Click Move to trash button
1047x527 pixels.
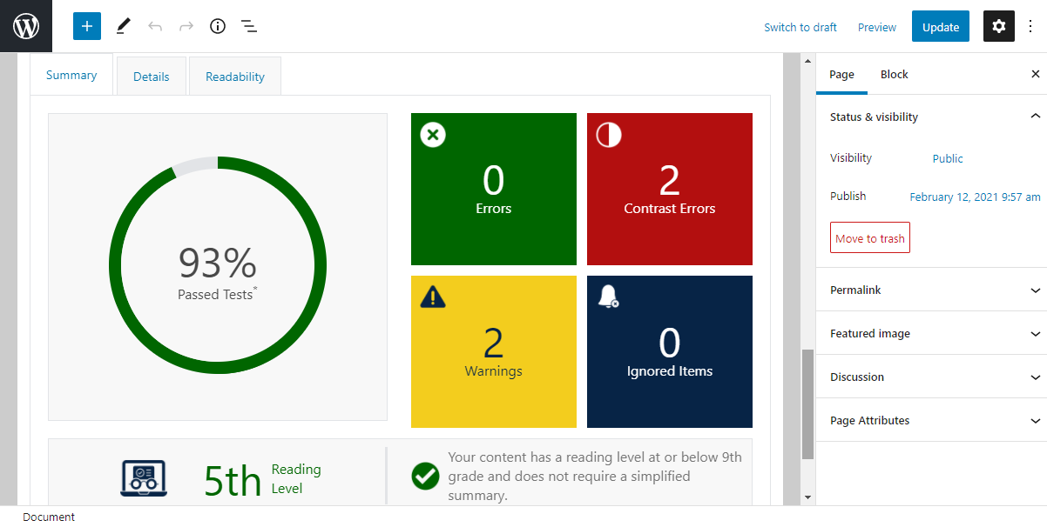[x=870, y=238]
